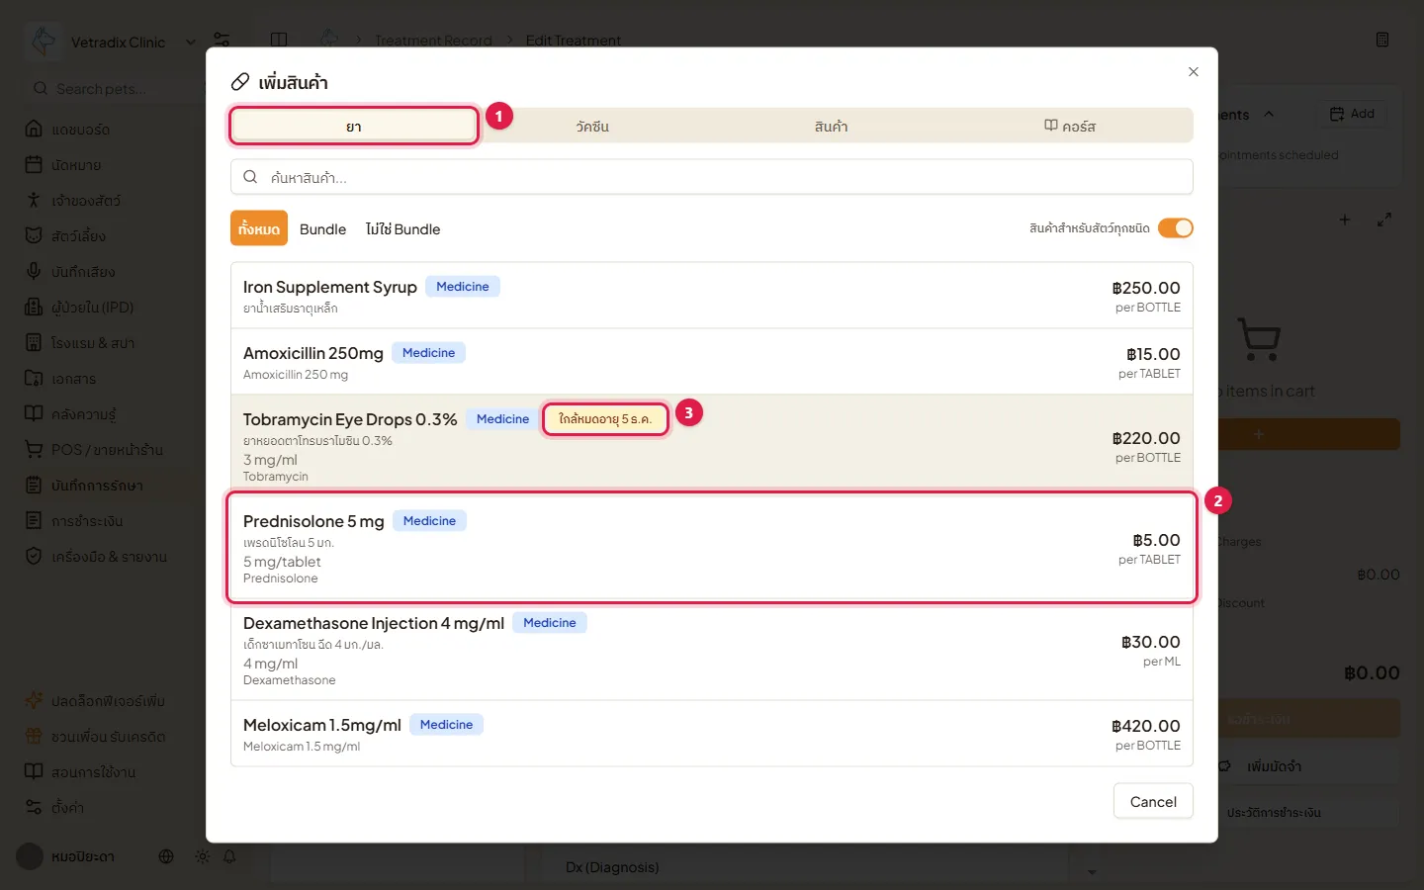Viewport: 1424px width, 890px height.
Task: Choose Tobramycin Eye Drops 0.3%
Action: click(712, 445)
